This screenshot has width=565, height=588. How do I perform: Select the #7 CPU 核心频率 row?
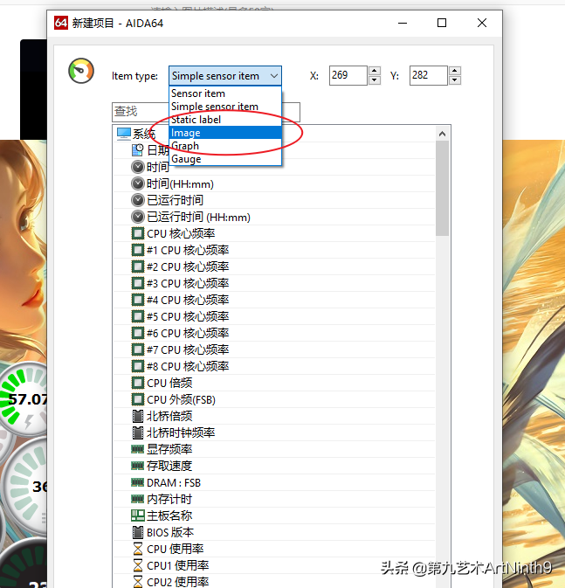tap(274, 349)
